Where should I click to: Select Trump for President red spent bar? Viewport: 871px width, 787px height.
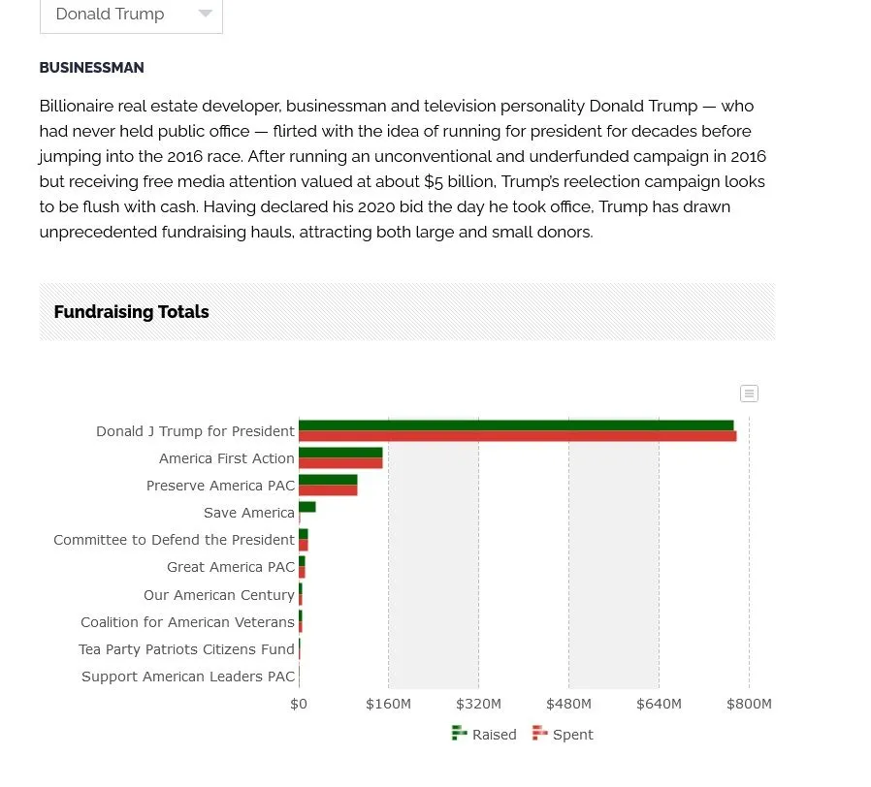[x=517, y=436]
